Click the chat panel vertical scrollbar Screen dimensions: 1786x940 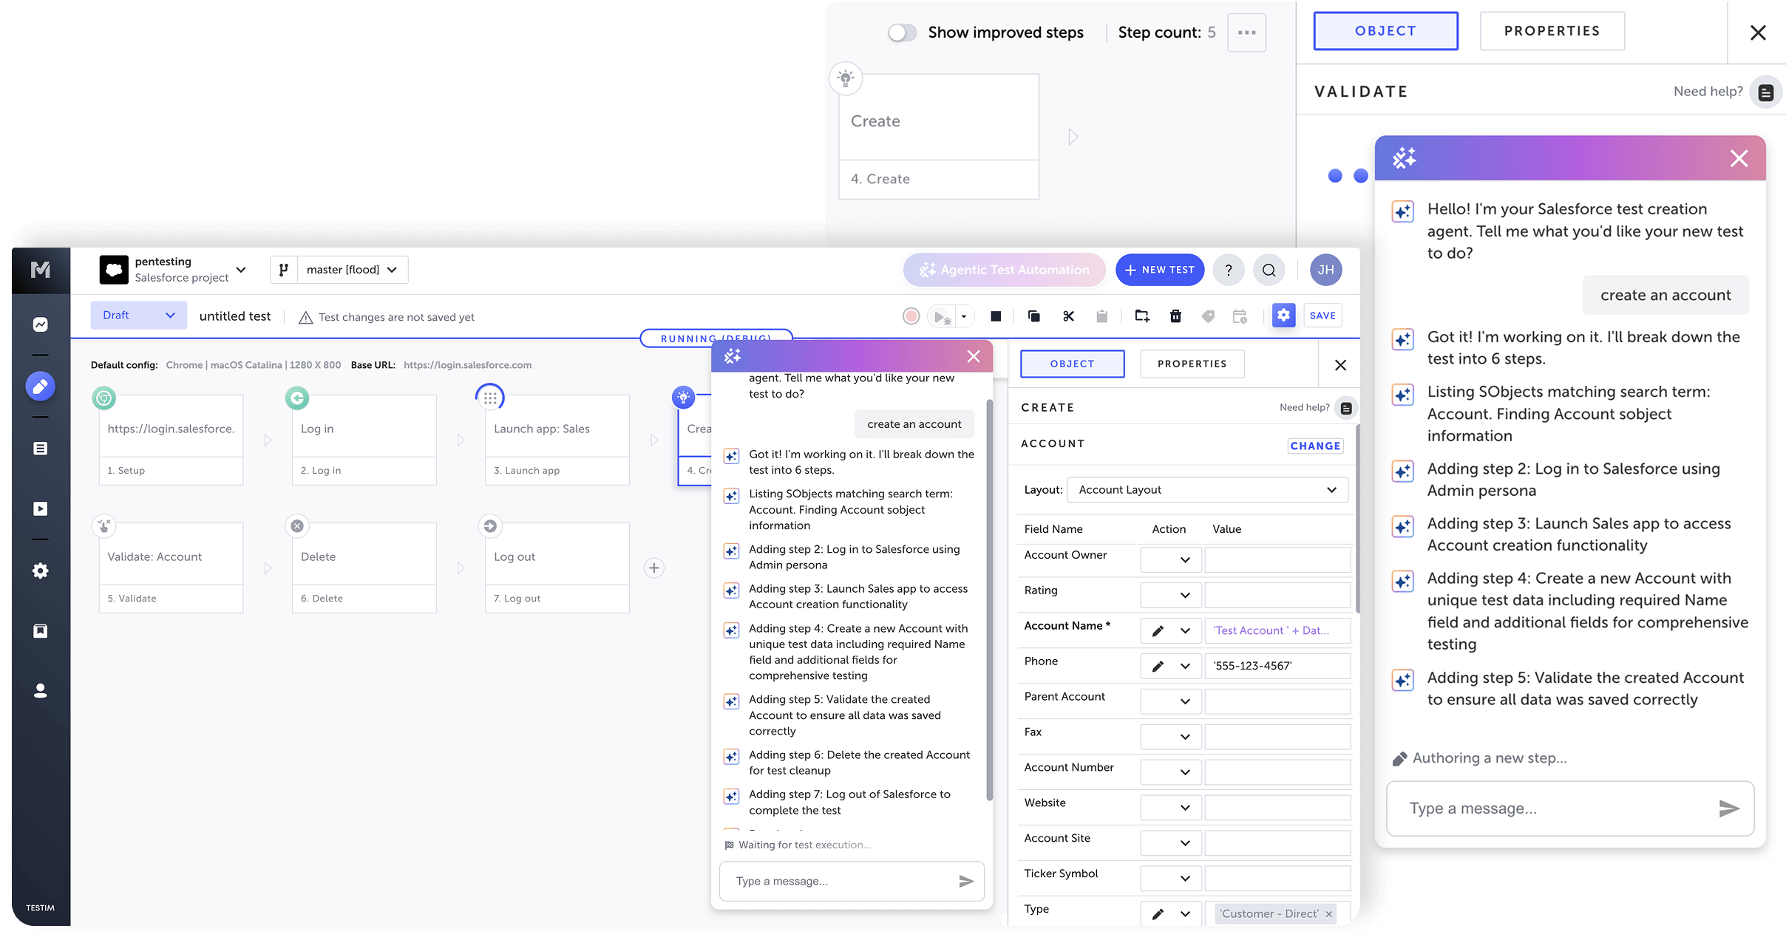click(x=989, y=599)
